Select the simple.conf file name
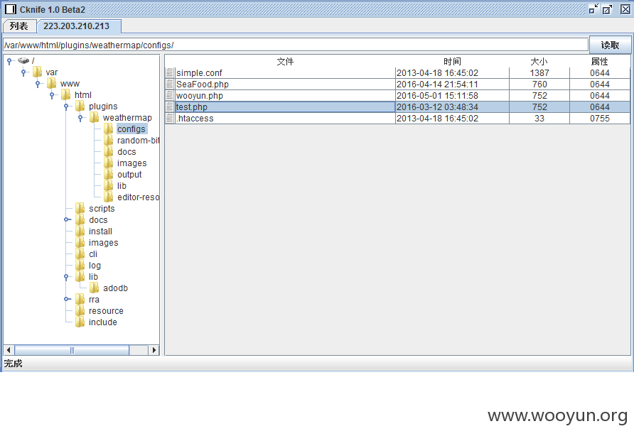 point(199,72)
